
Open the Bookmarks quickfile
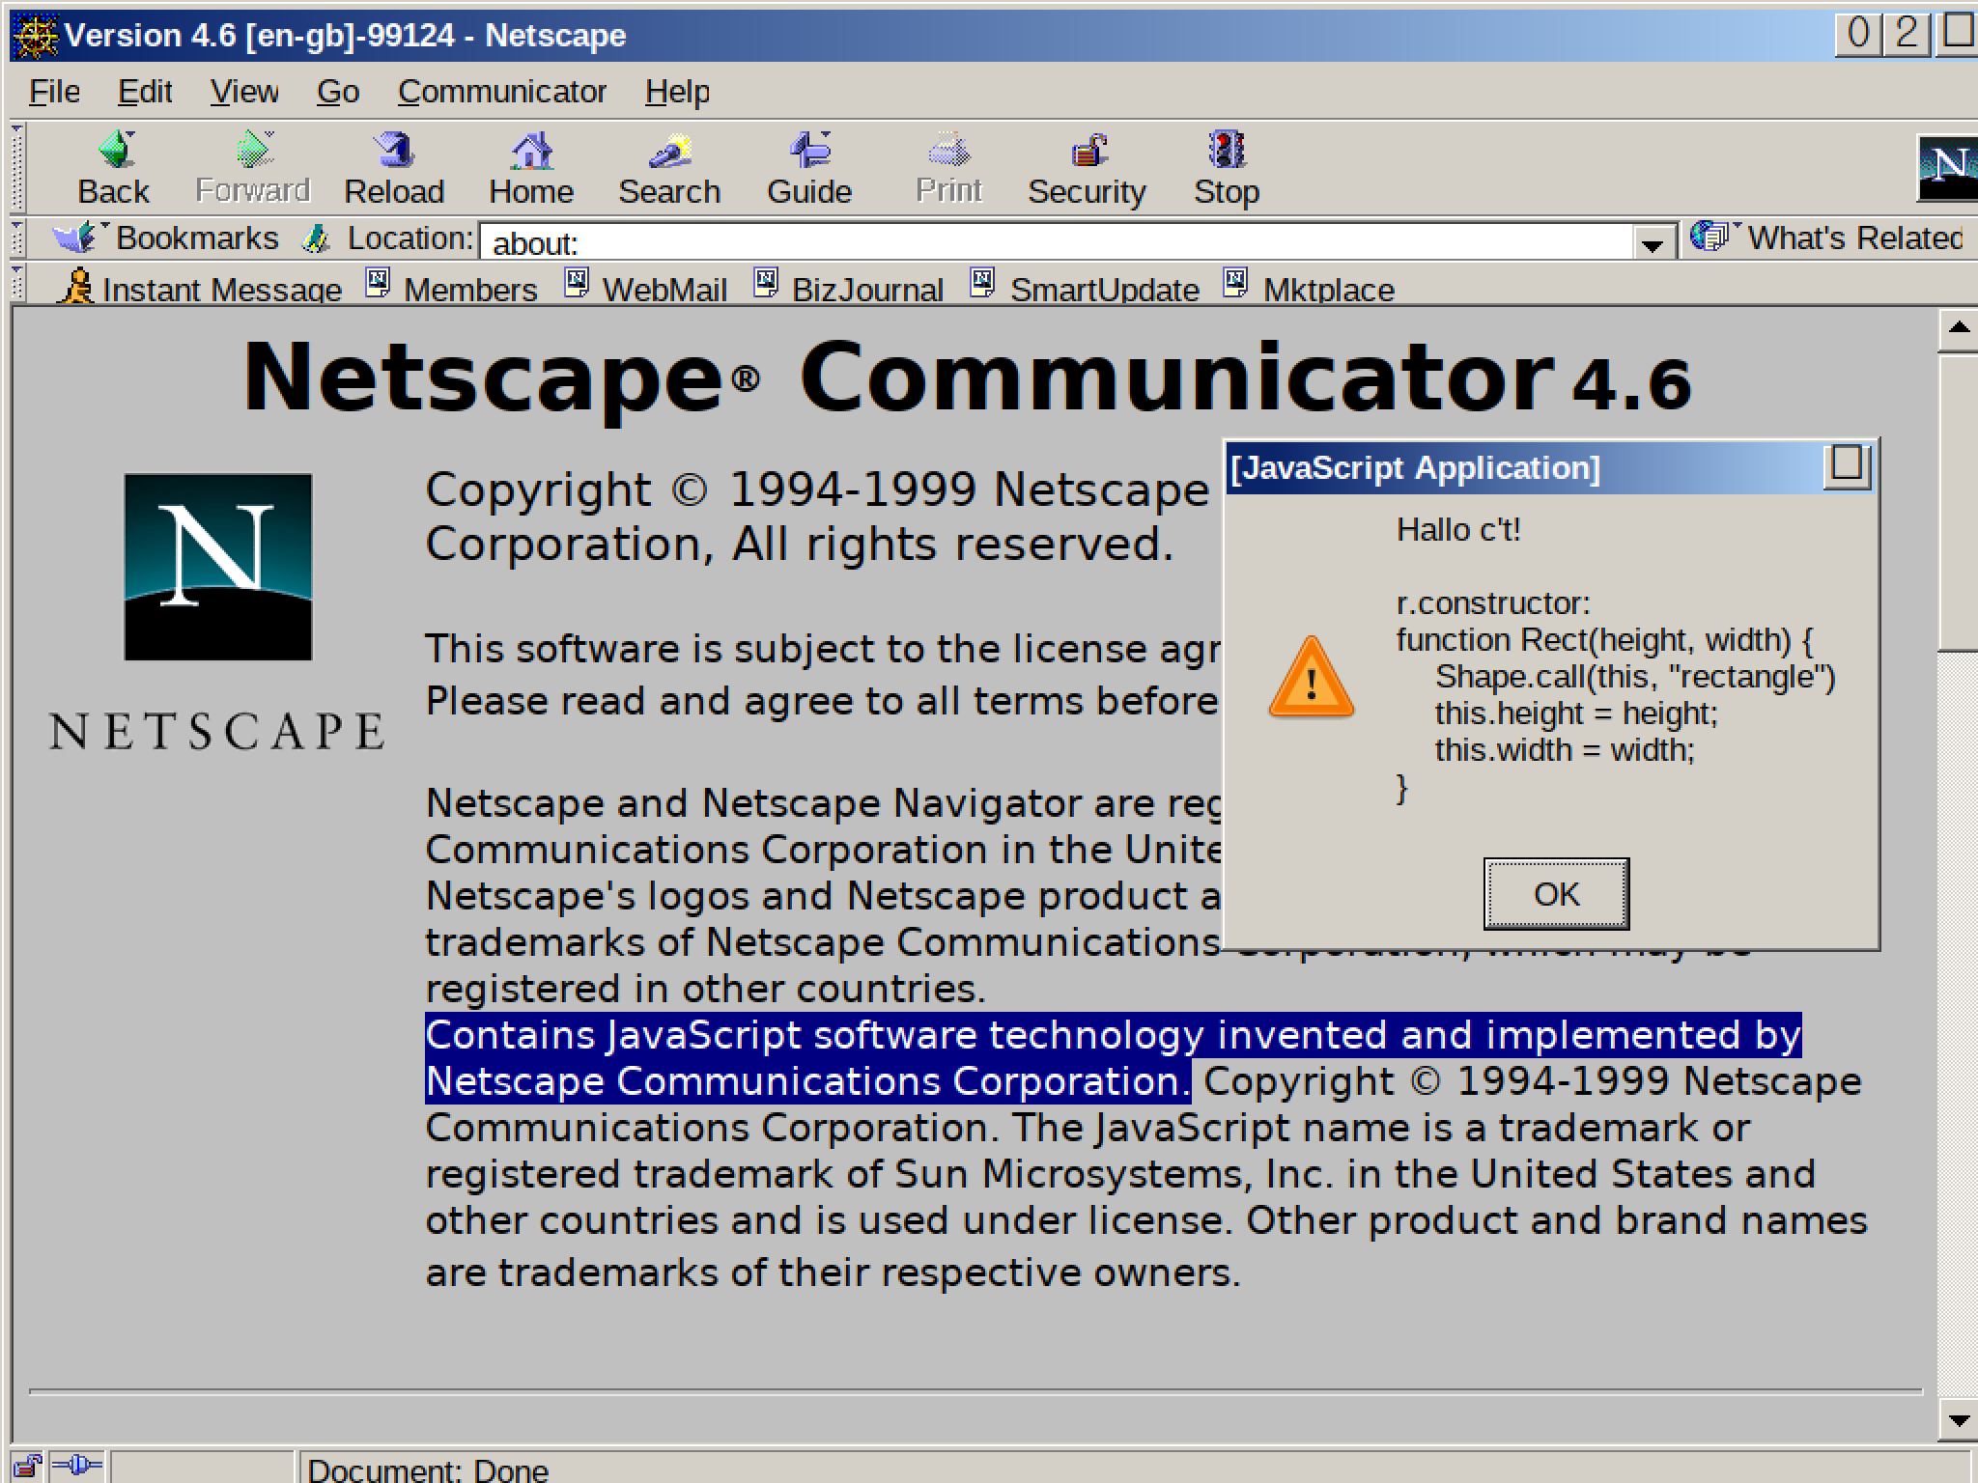point(164,238)
